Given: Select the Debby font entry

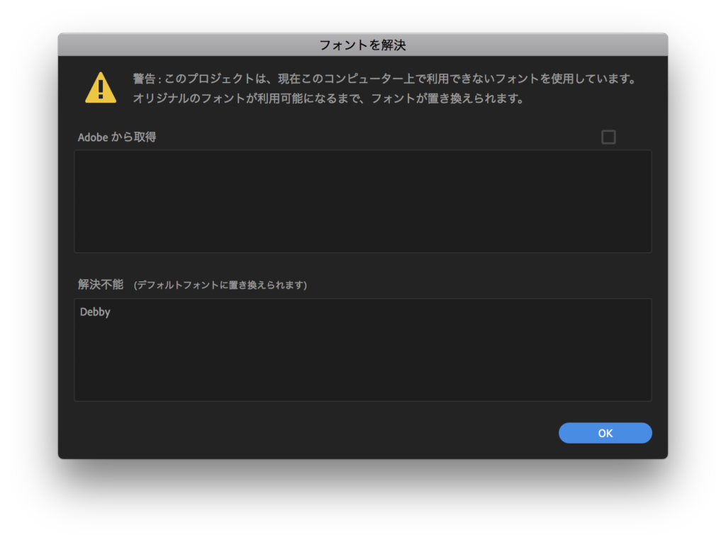Looking at the screenshot, I should (x=95, y=312).
